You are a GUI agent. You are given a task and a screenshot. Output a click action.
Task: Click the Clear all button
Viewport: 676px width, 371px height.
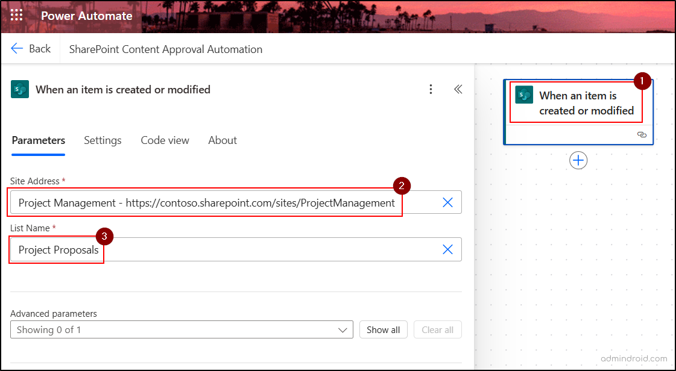coord(437,329)
